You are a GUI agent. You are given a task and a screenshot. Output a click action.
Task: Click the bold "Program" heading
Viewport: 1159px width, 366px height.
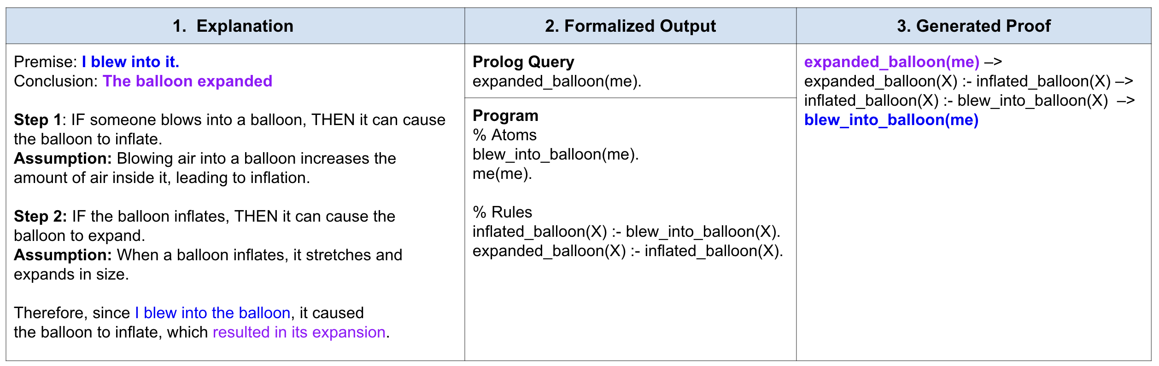505,116
